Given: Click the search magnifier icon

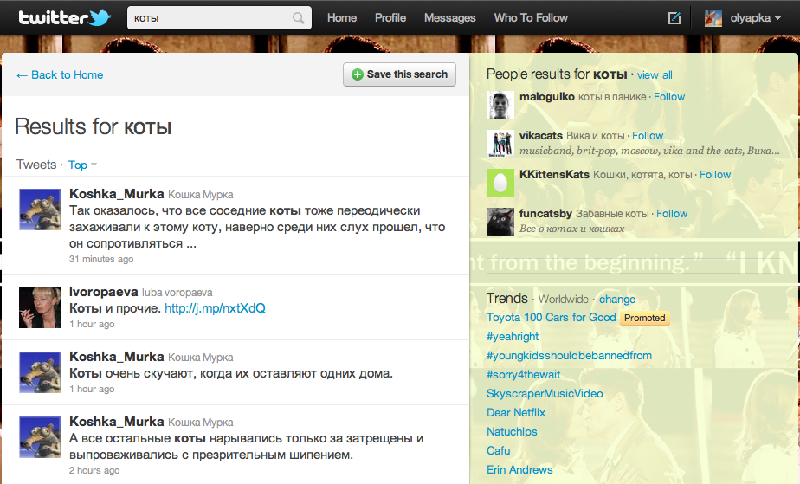Looking at the screenshot, I should [x=299, y=18].
